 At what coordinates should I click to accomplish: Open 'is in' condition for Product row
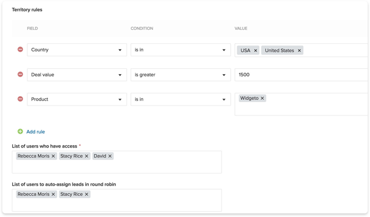point(181,99)
